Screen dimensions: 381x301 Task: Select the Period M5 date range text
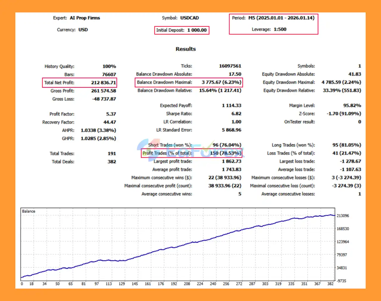(281, 18)
